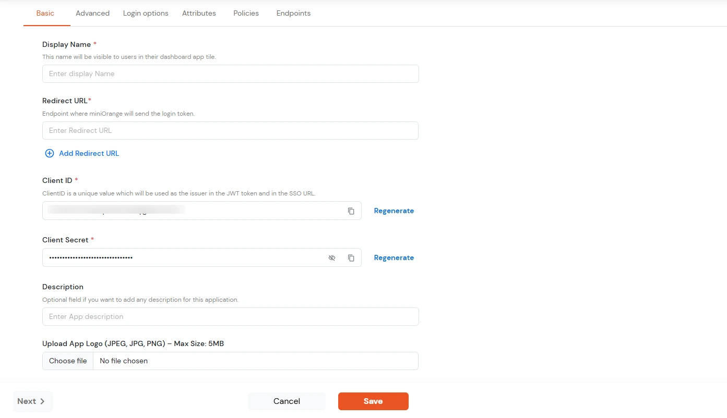Open the Endpoints tab
Image resolution: width=727 pixels, height=418 pixels.
293,13
